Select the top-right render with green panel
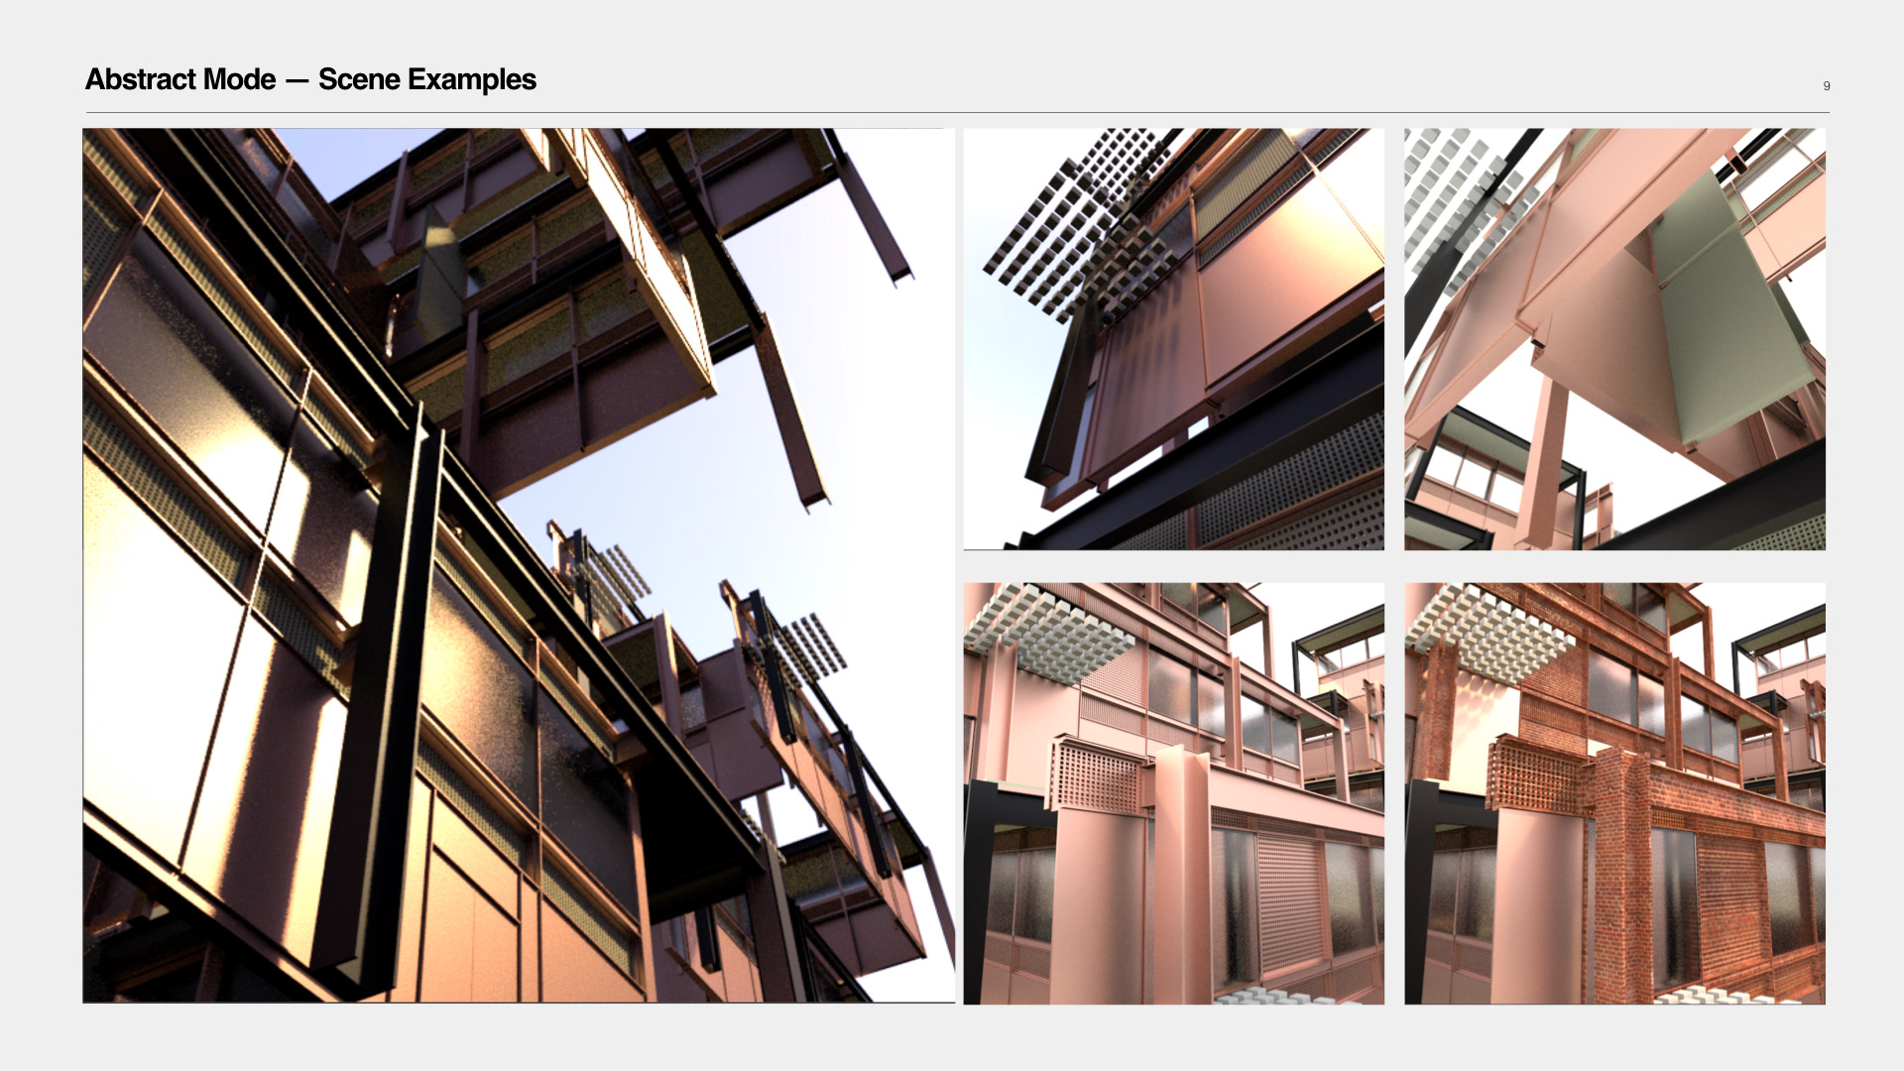1904x1071 pixels. 1614,339
